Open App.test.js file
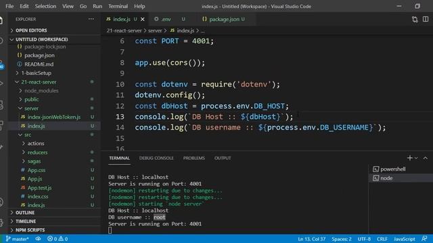Screen dimensions: 433x243 (x=39, y=188)
